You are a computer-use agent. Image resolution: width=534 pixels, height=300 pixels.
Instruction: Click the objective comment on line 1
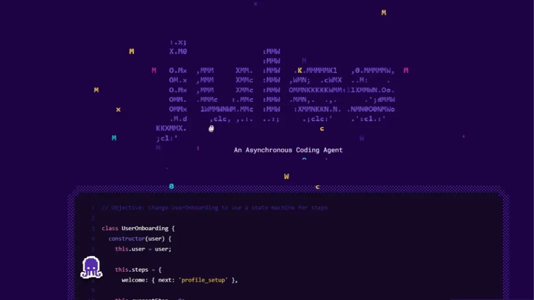pos(214,208)
